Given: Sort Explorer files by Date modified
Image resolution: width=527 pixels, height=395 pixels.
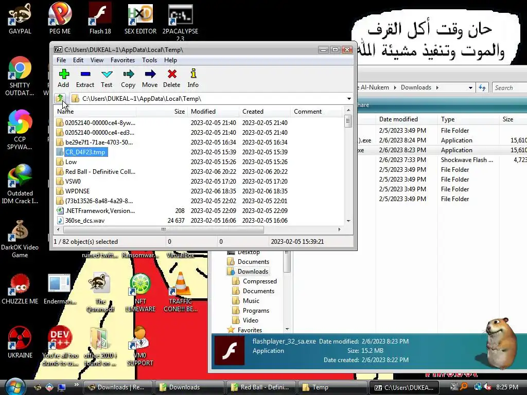Looking at the screenshot, I should (x=406, y=119).
